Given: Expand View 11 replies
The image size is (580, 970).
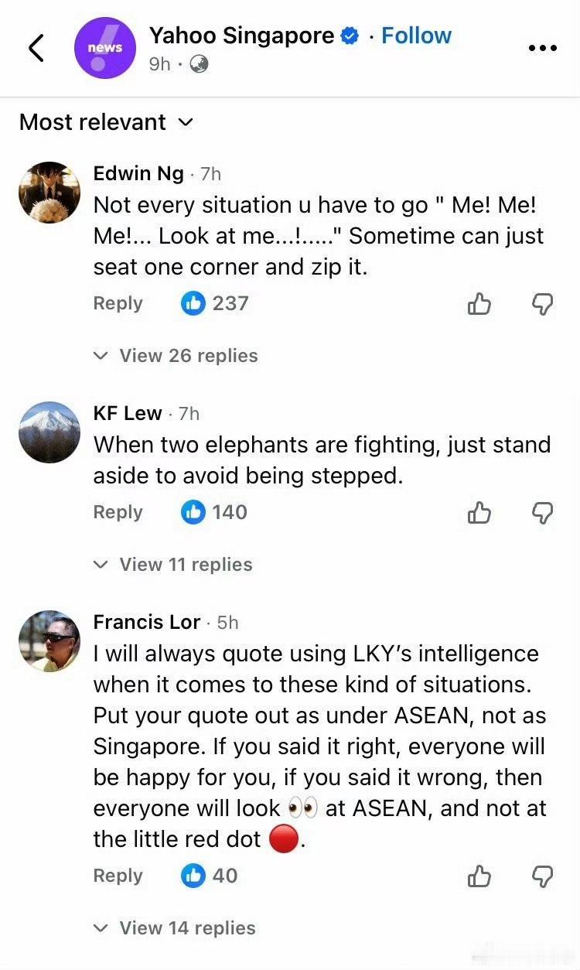Looking at the screenshot, I should pyautogui.click(x=173, y=565).
